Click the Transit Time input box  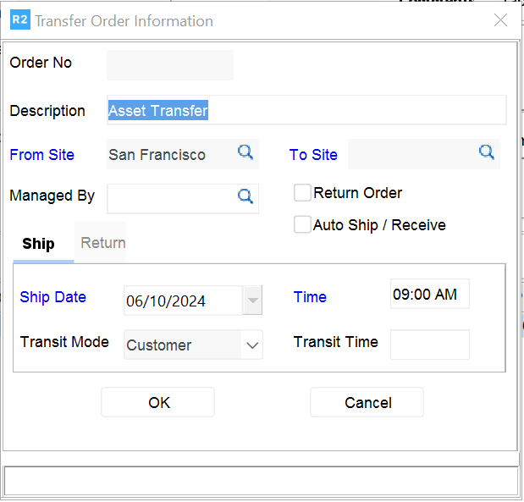coord(429,344)
